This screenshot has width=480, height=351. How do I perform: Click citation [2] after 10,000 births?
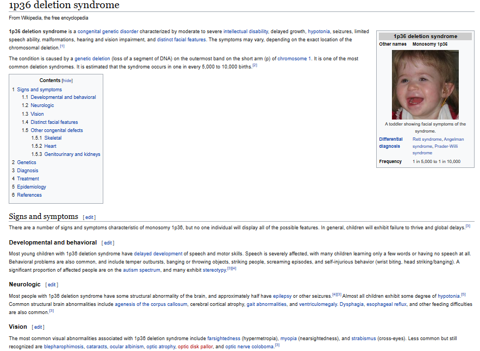tap(255, 65)
